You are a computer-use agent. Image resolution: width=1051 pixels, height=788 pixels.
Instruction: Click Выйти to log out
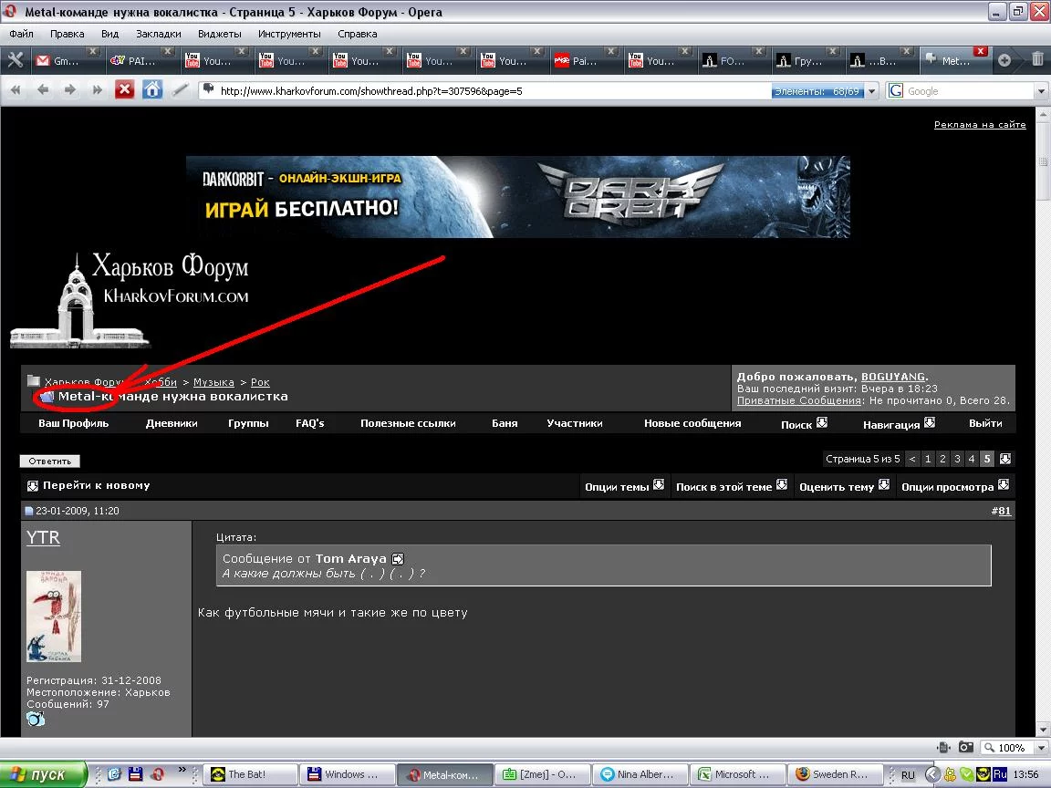(x=985, y=423)
